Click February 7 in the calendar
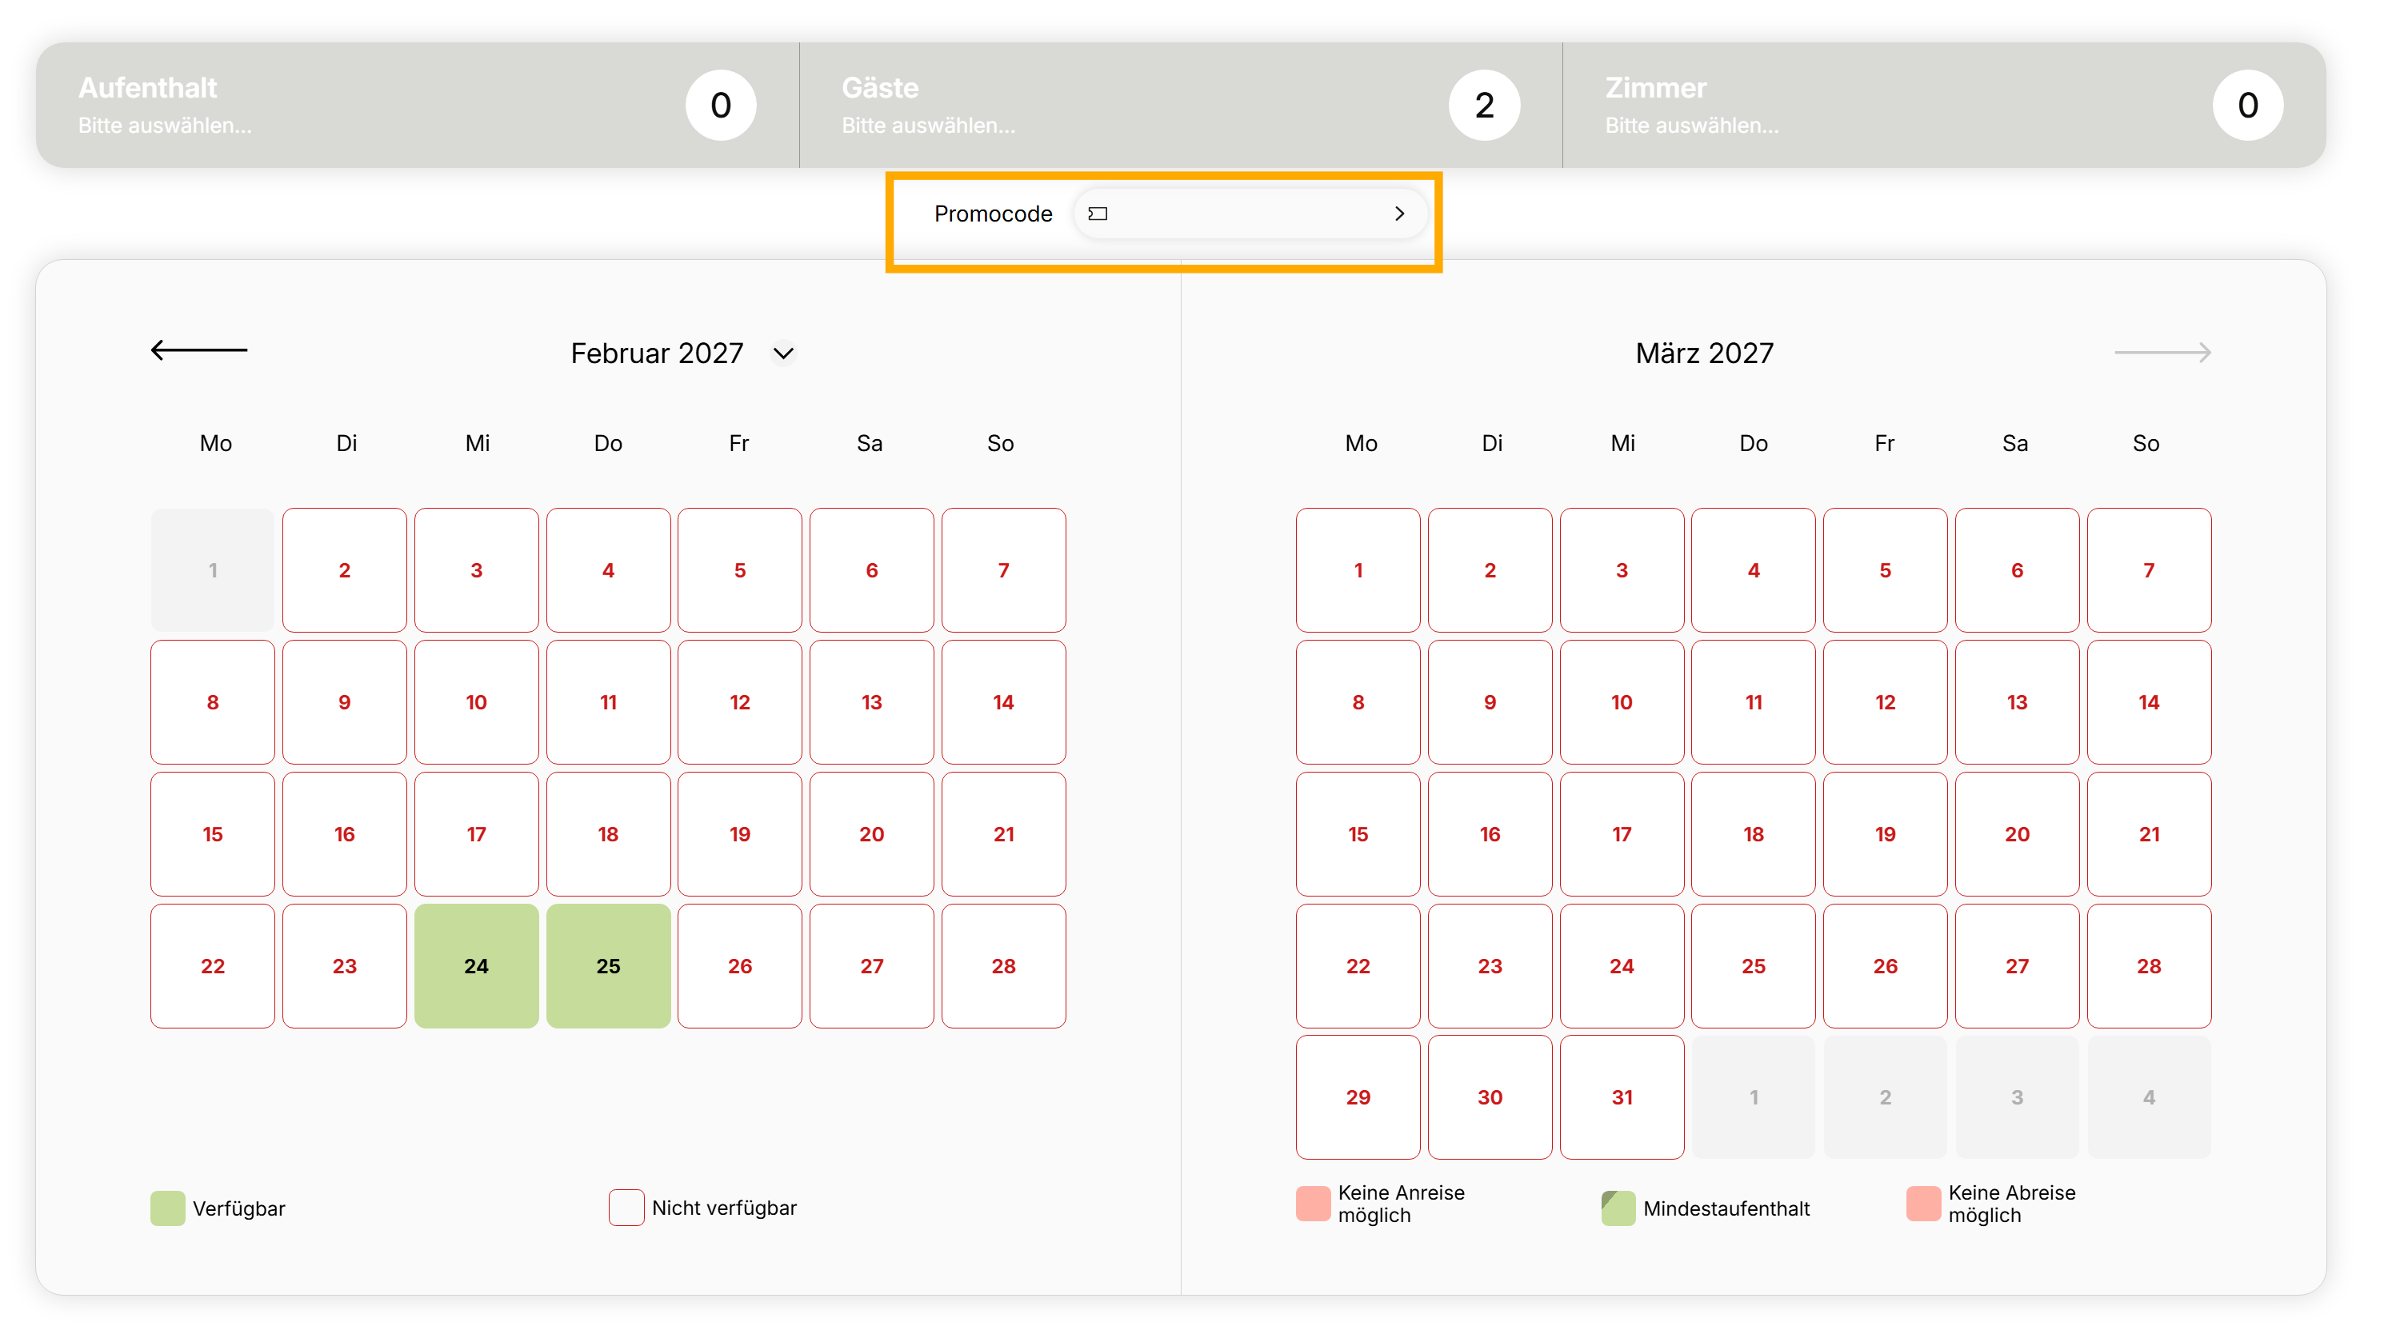Screen dimensions: 2384x1322 pyautogui.click(x=1003, y=570)
